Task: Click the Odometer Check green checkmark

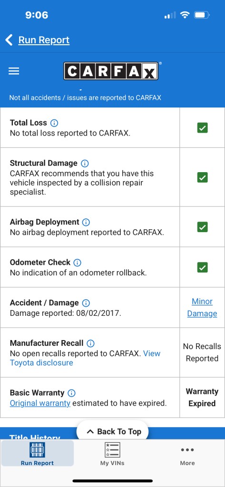Action: tap(202, 267)
